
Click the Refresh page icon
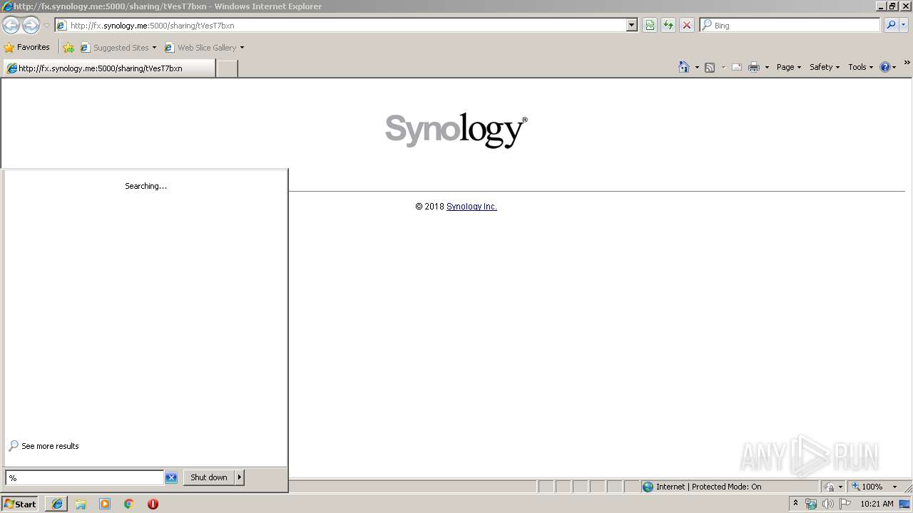pyautogui.click(x=668, y=25)
